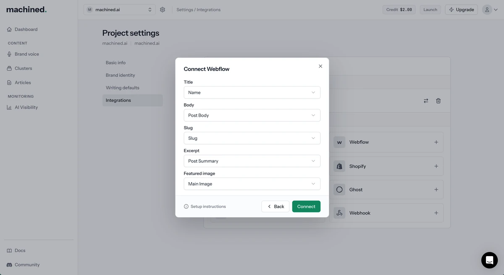
Task: Close the Connect Webflow dialog
Action: 320,66
